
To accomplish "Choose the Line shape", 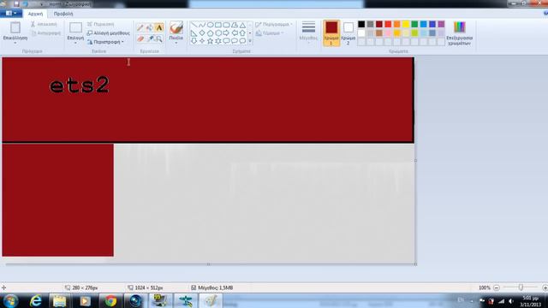I will tap(194, 25).
